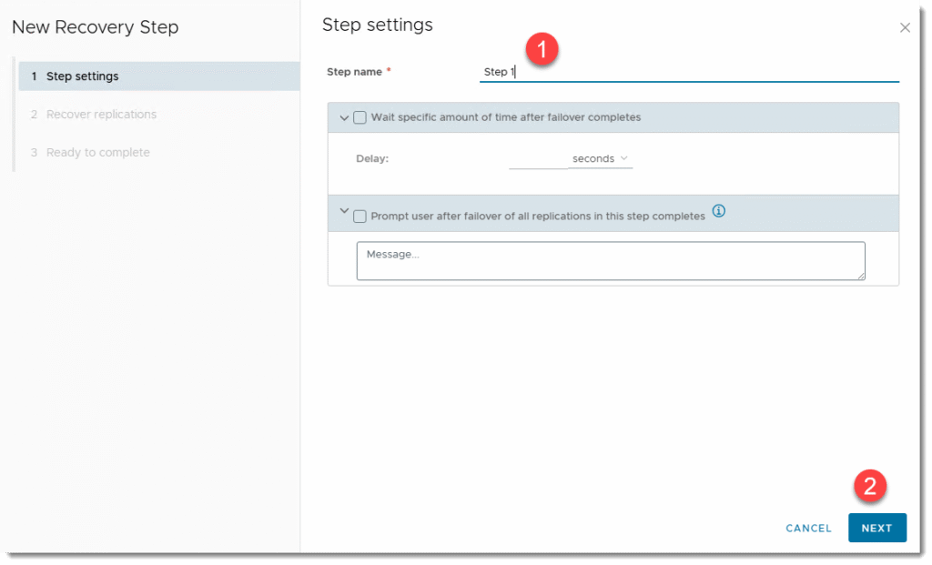Close the New Recovery Step dialog

905,28
